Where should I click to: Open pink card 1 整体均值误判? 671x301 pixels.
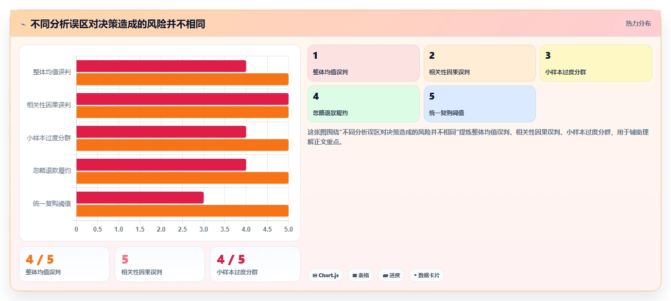[x=363, y=63]
